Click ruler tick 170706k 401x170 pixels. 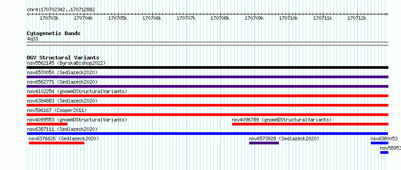(152, 18)
